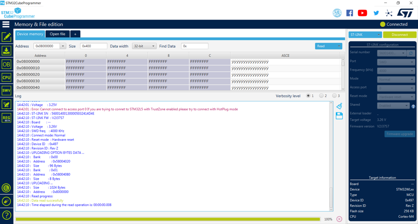Open the CPU panel icon

(x=6, y=77)
